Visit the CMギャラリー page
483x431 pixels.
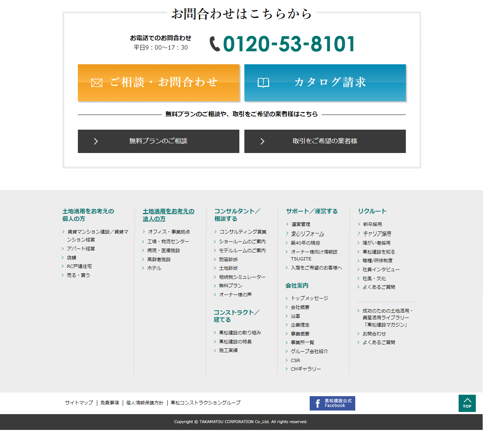click(306, 369)
